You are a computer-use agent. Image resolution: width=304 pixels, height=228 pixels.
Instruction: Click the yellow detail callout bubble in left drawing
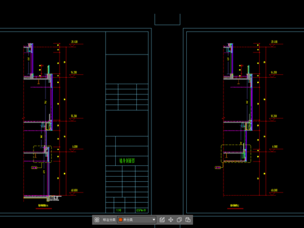(x=34, y=168)
